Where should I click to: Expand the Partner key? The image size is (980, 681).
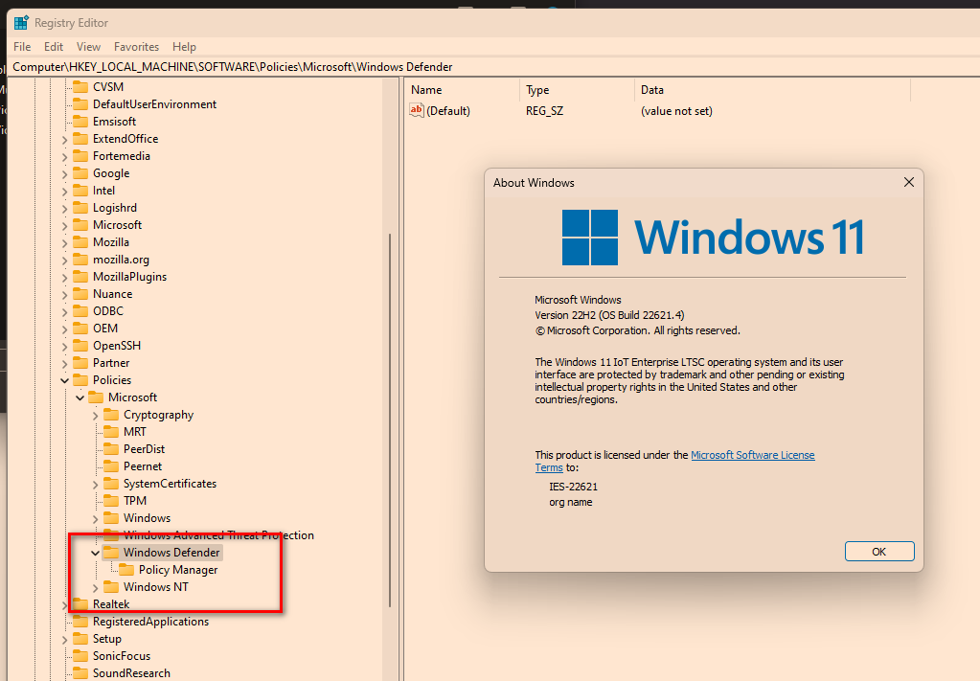pyautogui.click(x=65, y=363)
